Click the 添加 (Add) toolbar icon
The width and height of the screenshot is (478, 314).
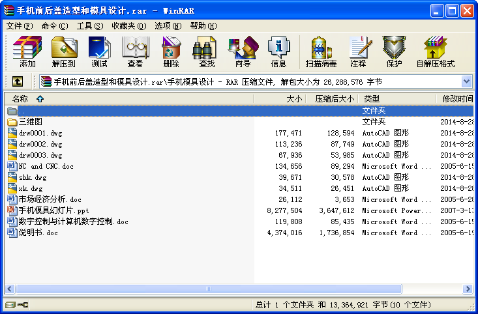[x=27, y=51]
